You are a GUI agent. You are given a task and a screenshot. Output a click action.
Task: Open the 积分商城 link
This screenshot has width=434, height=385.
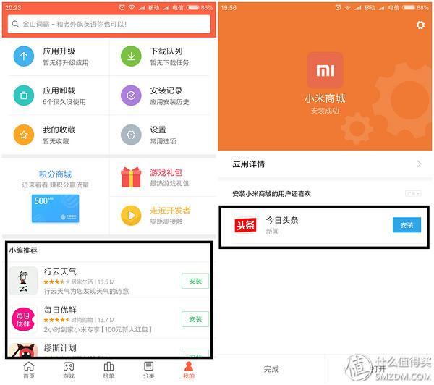56,174
